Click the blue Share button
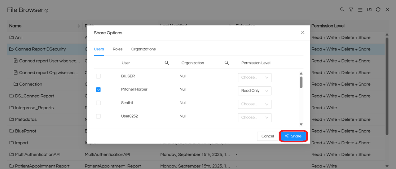The height and width of the screenshot is (169, 396). (293, 136)
